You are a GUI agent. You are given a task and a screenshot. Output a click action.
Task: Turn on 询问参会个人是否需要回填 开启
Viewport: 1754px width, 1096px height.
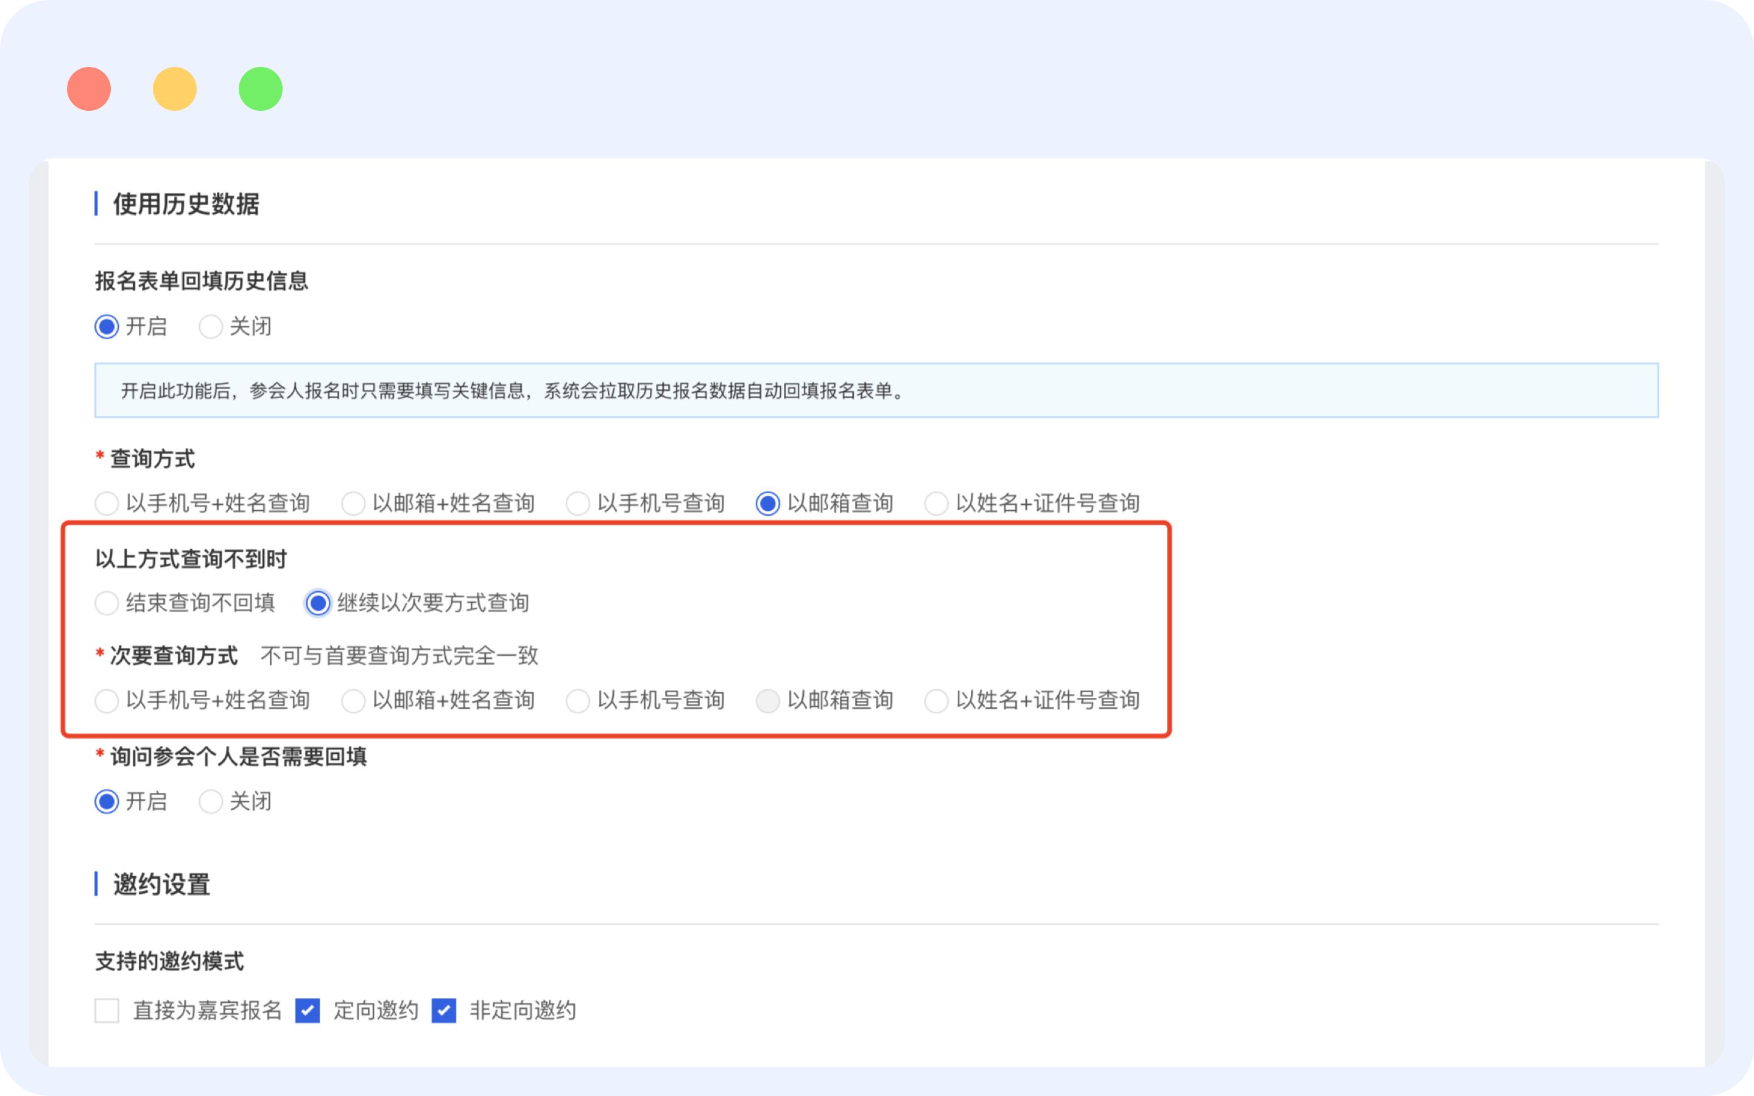coord(107,802)
